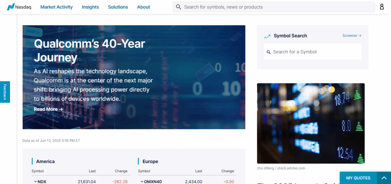Screen dimensions: 391x184
Task: Click the stock ticker board image
Action: coord(311,123)
